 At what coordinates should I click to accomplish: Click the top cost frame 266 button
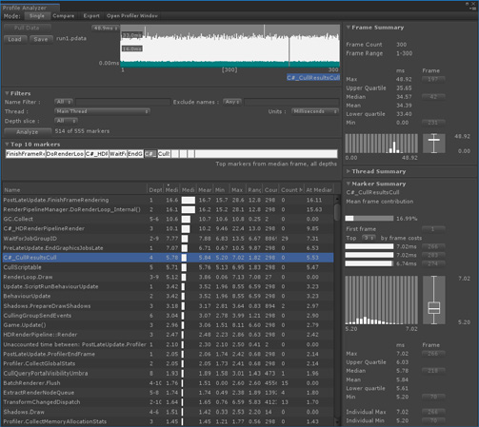(433, 246)
